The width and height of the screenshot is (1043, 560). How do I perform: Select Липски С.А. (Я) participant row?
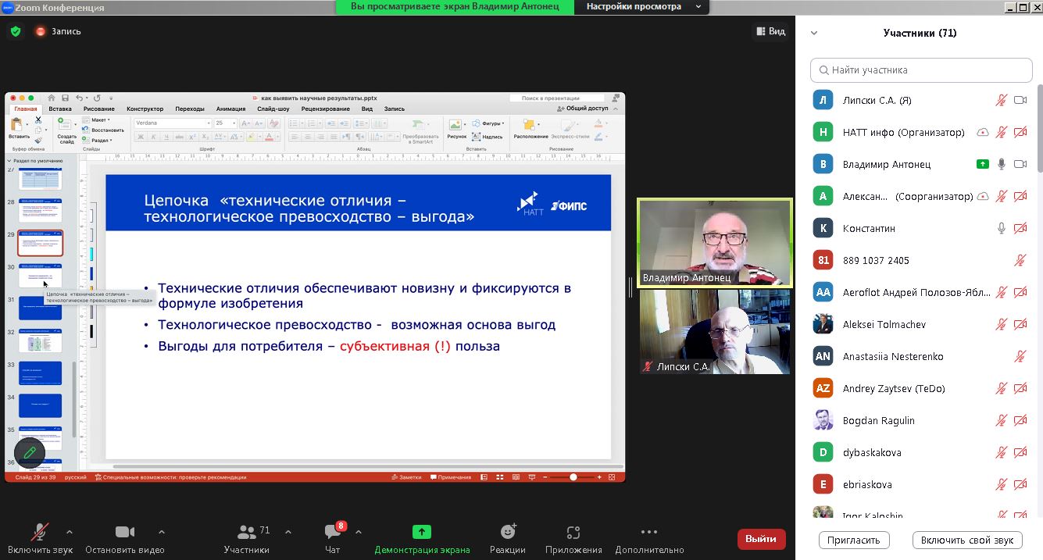point(920,100)
